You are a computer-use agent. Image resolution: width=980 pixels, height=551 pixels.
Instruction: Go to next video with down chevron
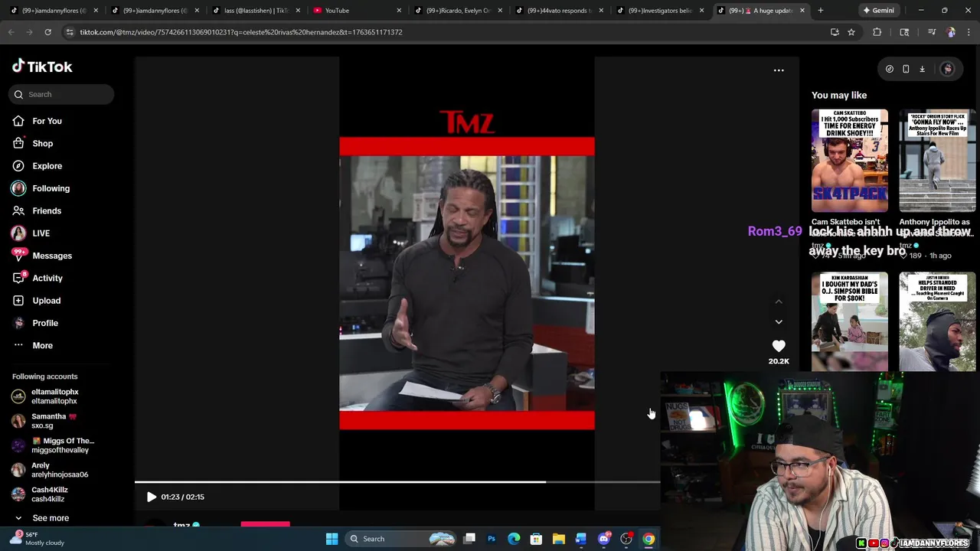click(779, 322)
